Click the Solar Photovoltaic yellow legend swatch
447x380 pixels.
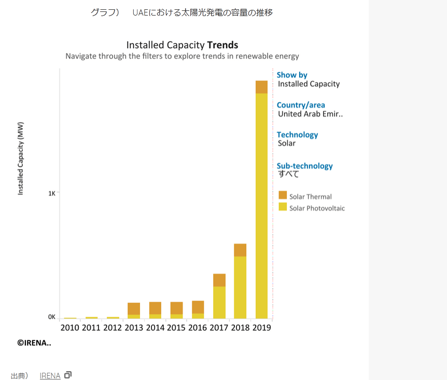tap(283, 207)
